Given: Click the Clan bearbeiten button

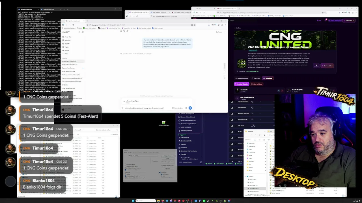Looking at the screenshot, I should coord(327,66).
